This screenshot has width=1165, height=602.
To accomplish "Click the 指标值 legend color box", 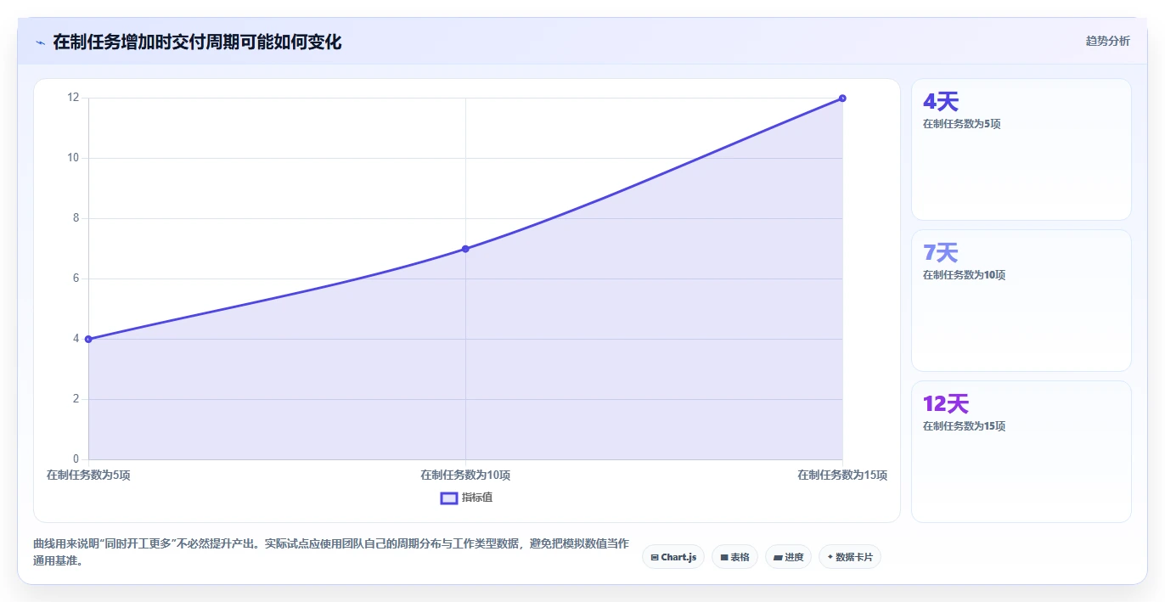I will coord(449,498).
